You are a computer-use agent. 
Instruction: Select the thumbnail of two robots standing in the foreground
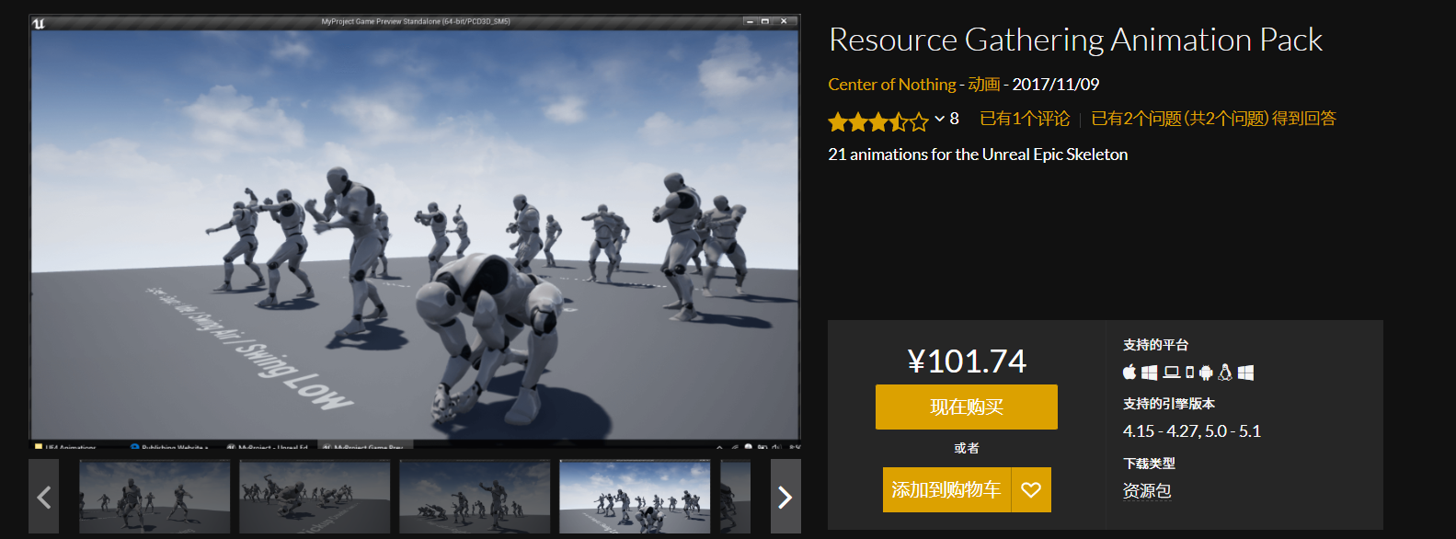point(155,497)
